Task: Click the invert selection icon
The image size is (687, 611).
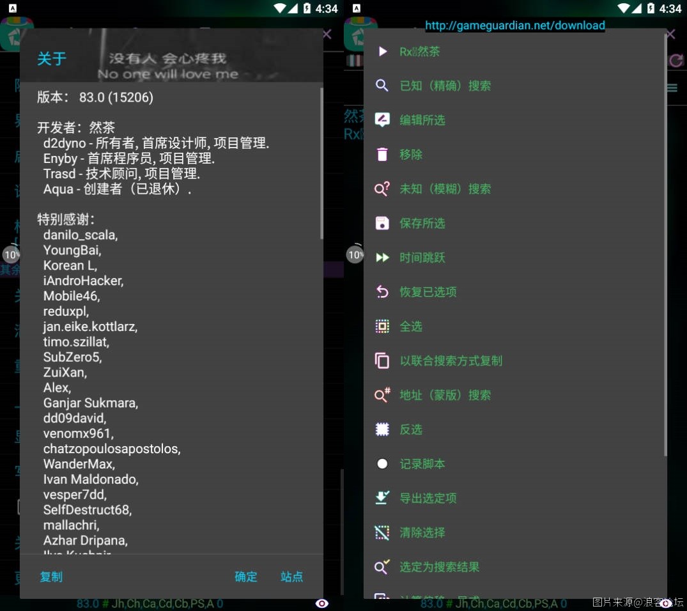Action: pos(382,429)
